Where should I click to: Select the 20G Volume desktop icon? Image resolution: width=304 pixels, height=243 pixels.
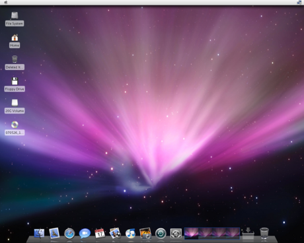coord(15,106)
